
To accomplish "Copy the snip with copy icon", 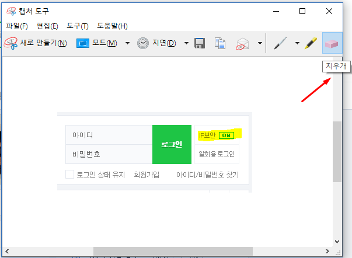I will click(x=220, y=43).
